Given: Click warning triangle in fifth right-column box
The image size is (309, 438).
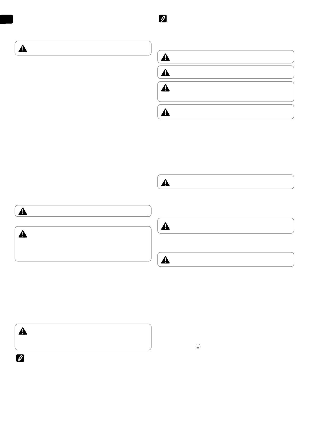Looking at the screenshot, I should (166, 183).
